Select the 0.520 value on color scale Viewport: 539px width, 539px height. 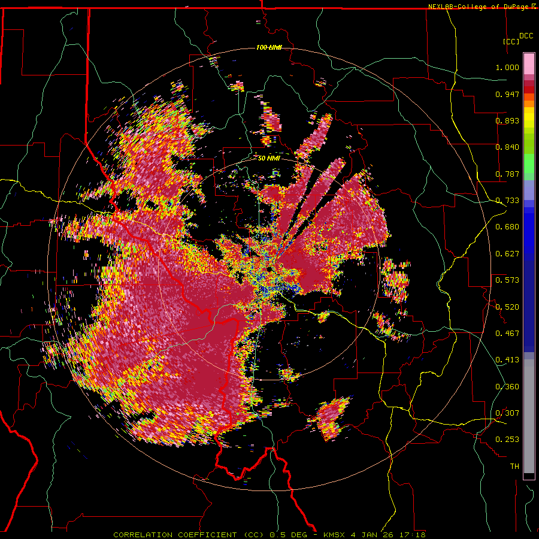[507, 307]
